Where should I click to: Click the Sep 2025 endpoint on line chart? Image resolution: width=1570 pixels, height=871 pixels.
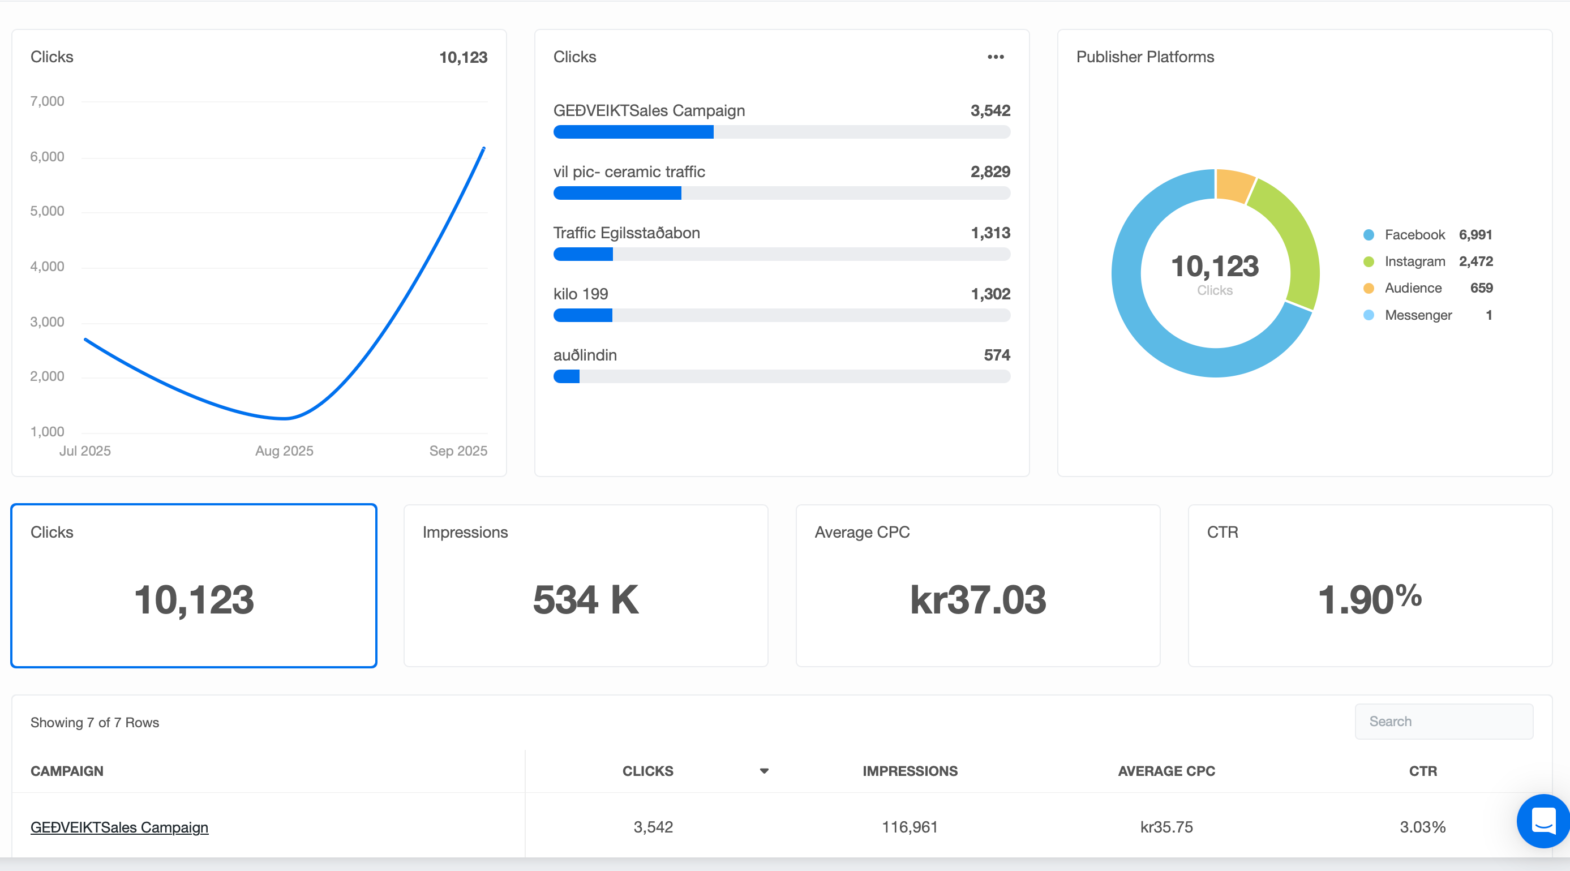coord(483,148)
